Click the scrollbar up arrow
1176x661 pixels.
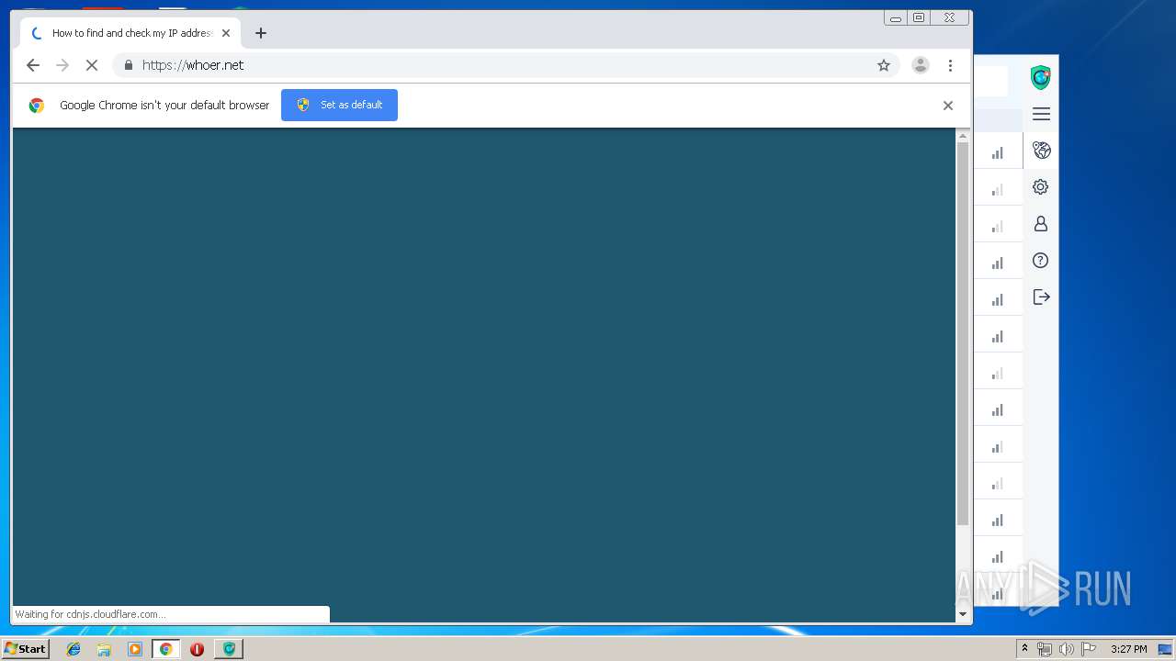(963, 136)
